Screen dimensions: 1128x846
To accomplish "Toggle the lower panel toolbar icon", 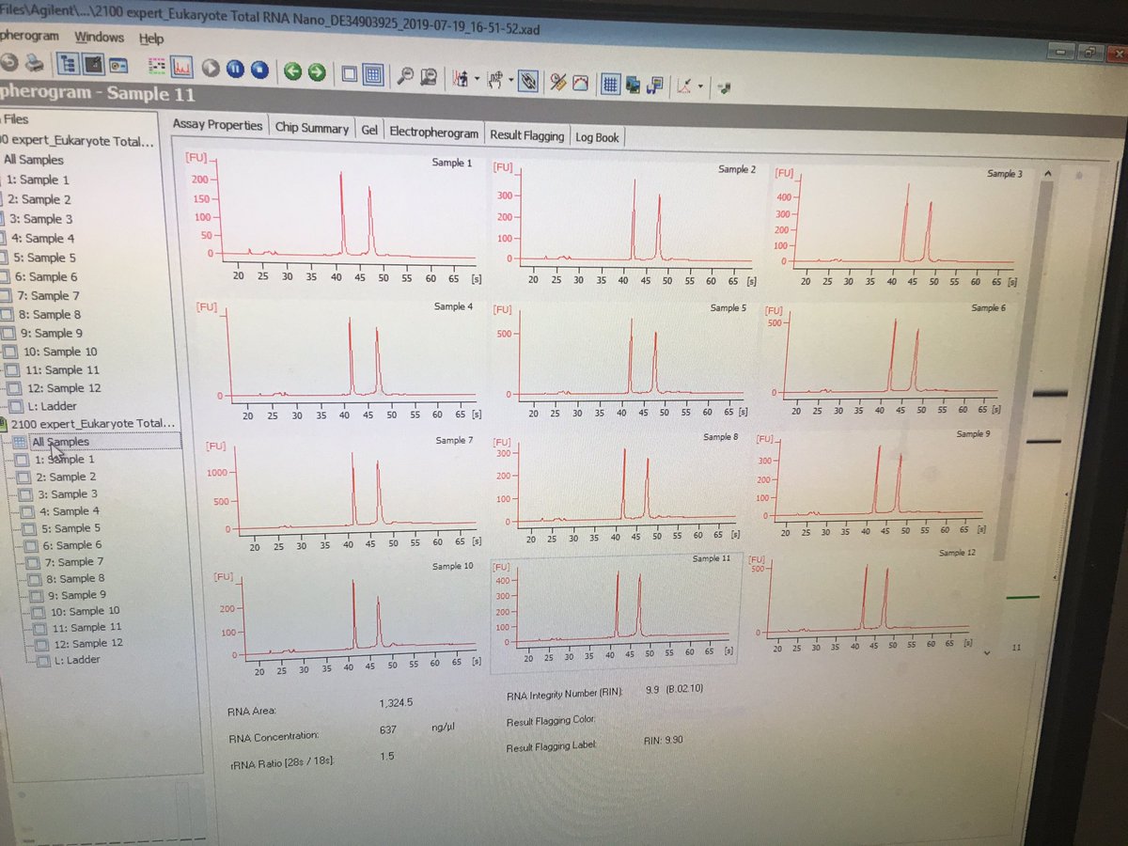I will point(93,65).
